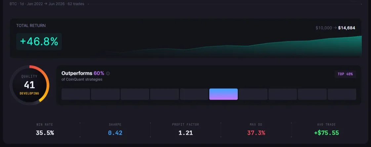Click the TOTAL RETURN heading
The image size is (371, 147).
[31, 25]
